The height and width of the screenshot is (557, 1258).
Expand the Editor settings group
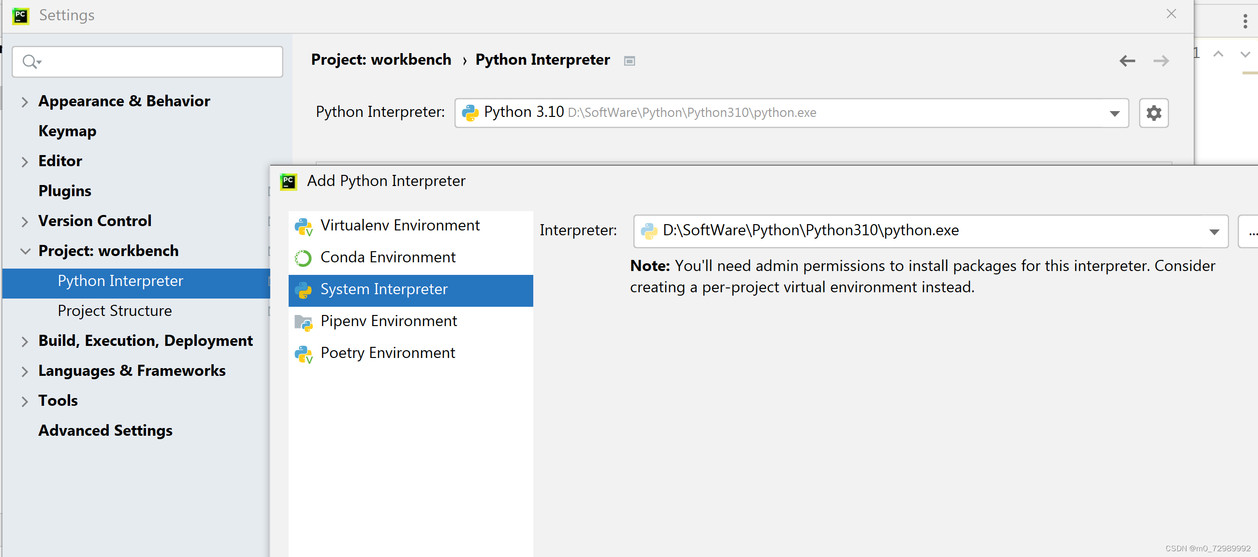pyautogui.click(x=25, y=161)
